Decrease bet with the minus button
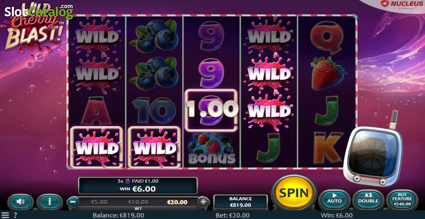This screenshot has height=219, width=425. tap(73, 202)
